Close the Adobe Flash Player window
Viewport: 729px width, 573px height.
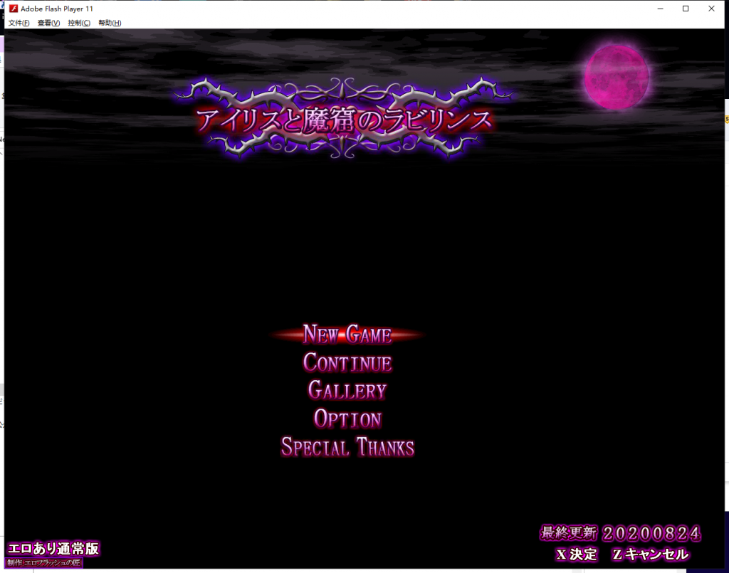point(711,9)
